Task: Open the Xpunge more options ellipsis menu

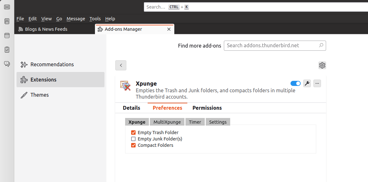Action: [317, 83]
